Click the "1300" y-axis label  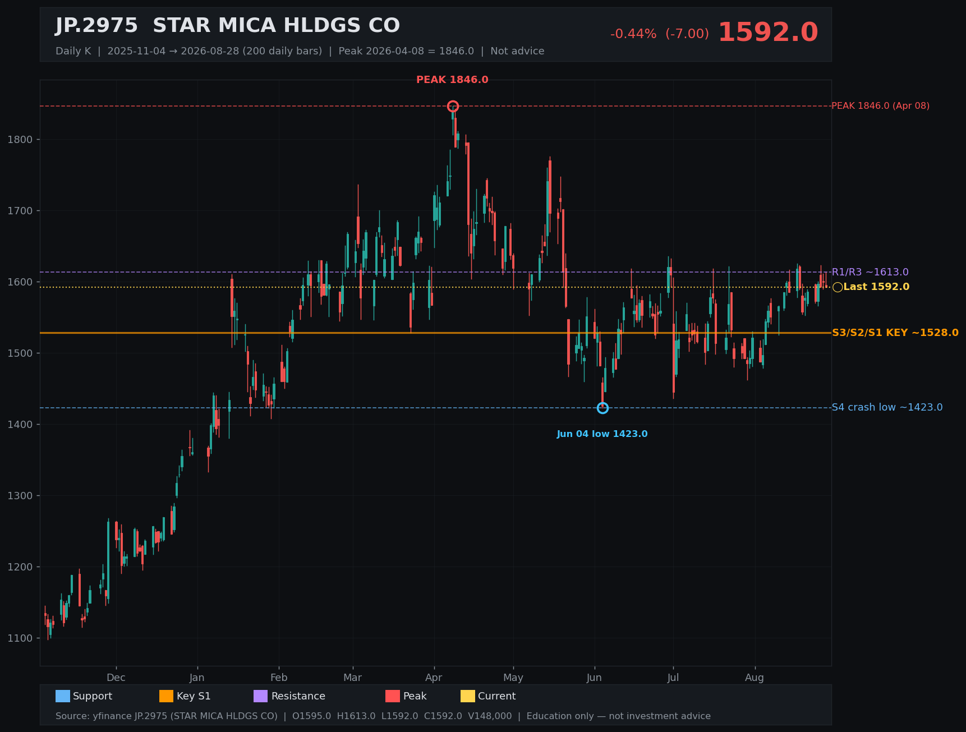20,496
